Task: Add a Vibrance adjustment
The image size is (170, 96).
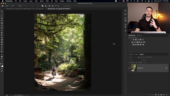Action: pyautogui.click(x=143, y=40)
